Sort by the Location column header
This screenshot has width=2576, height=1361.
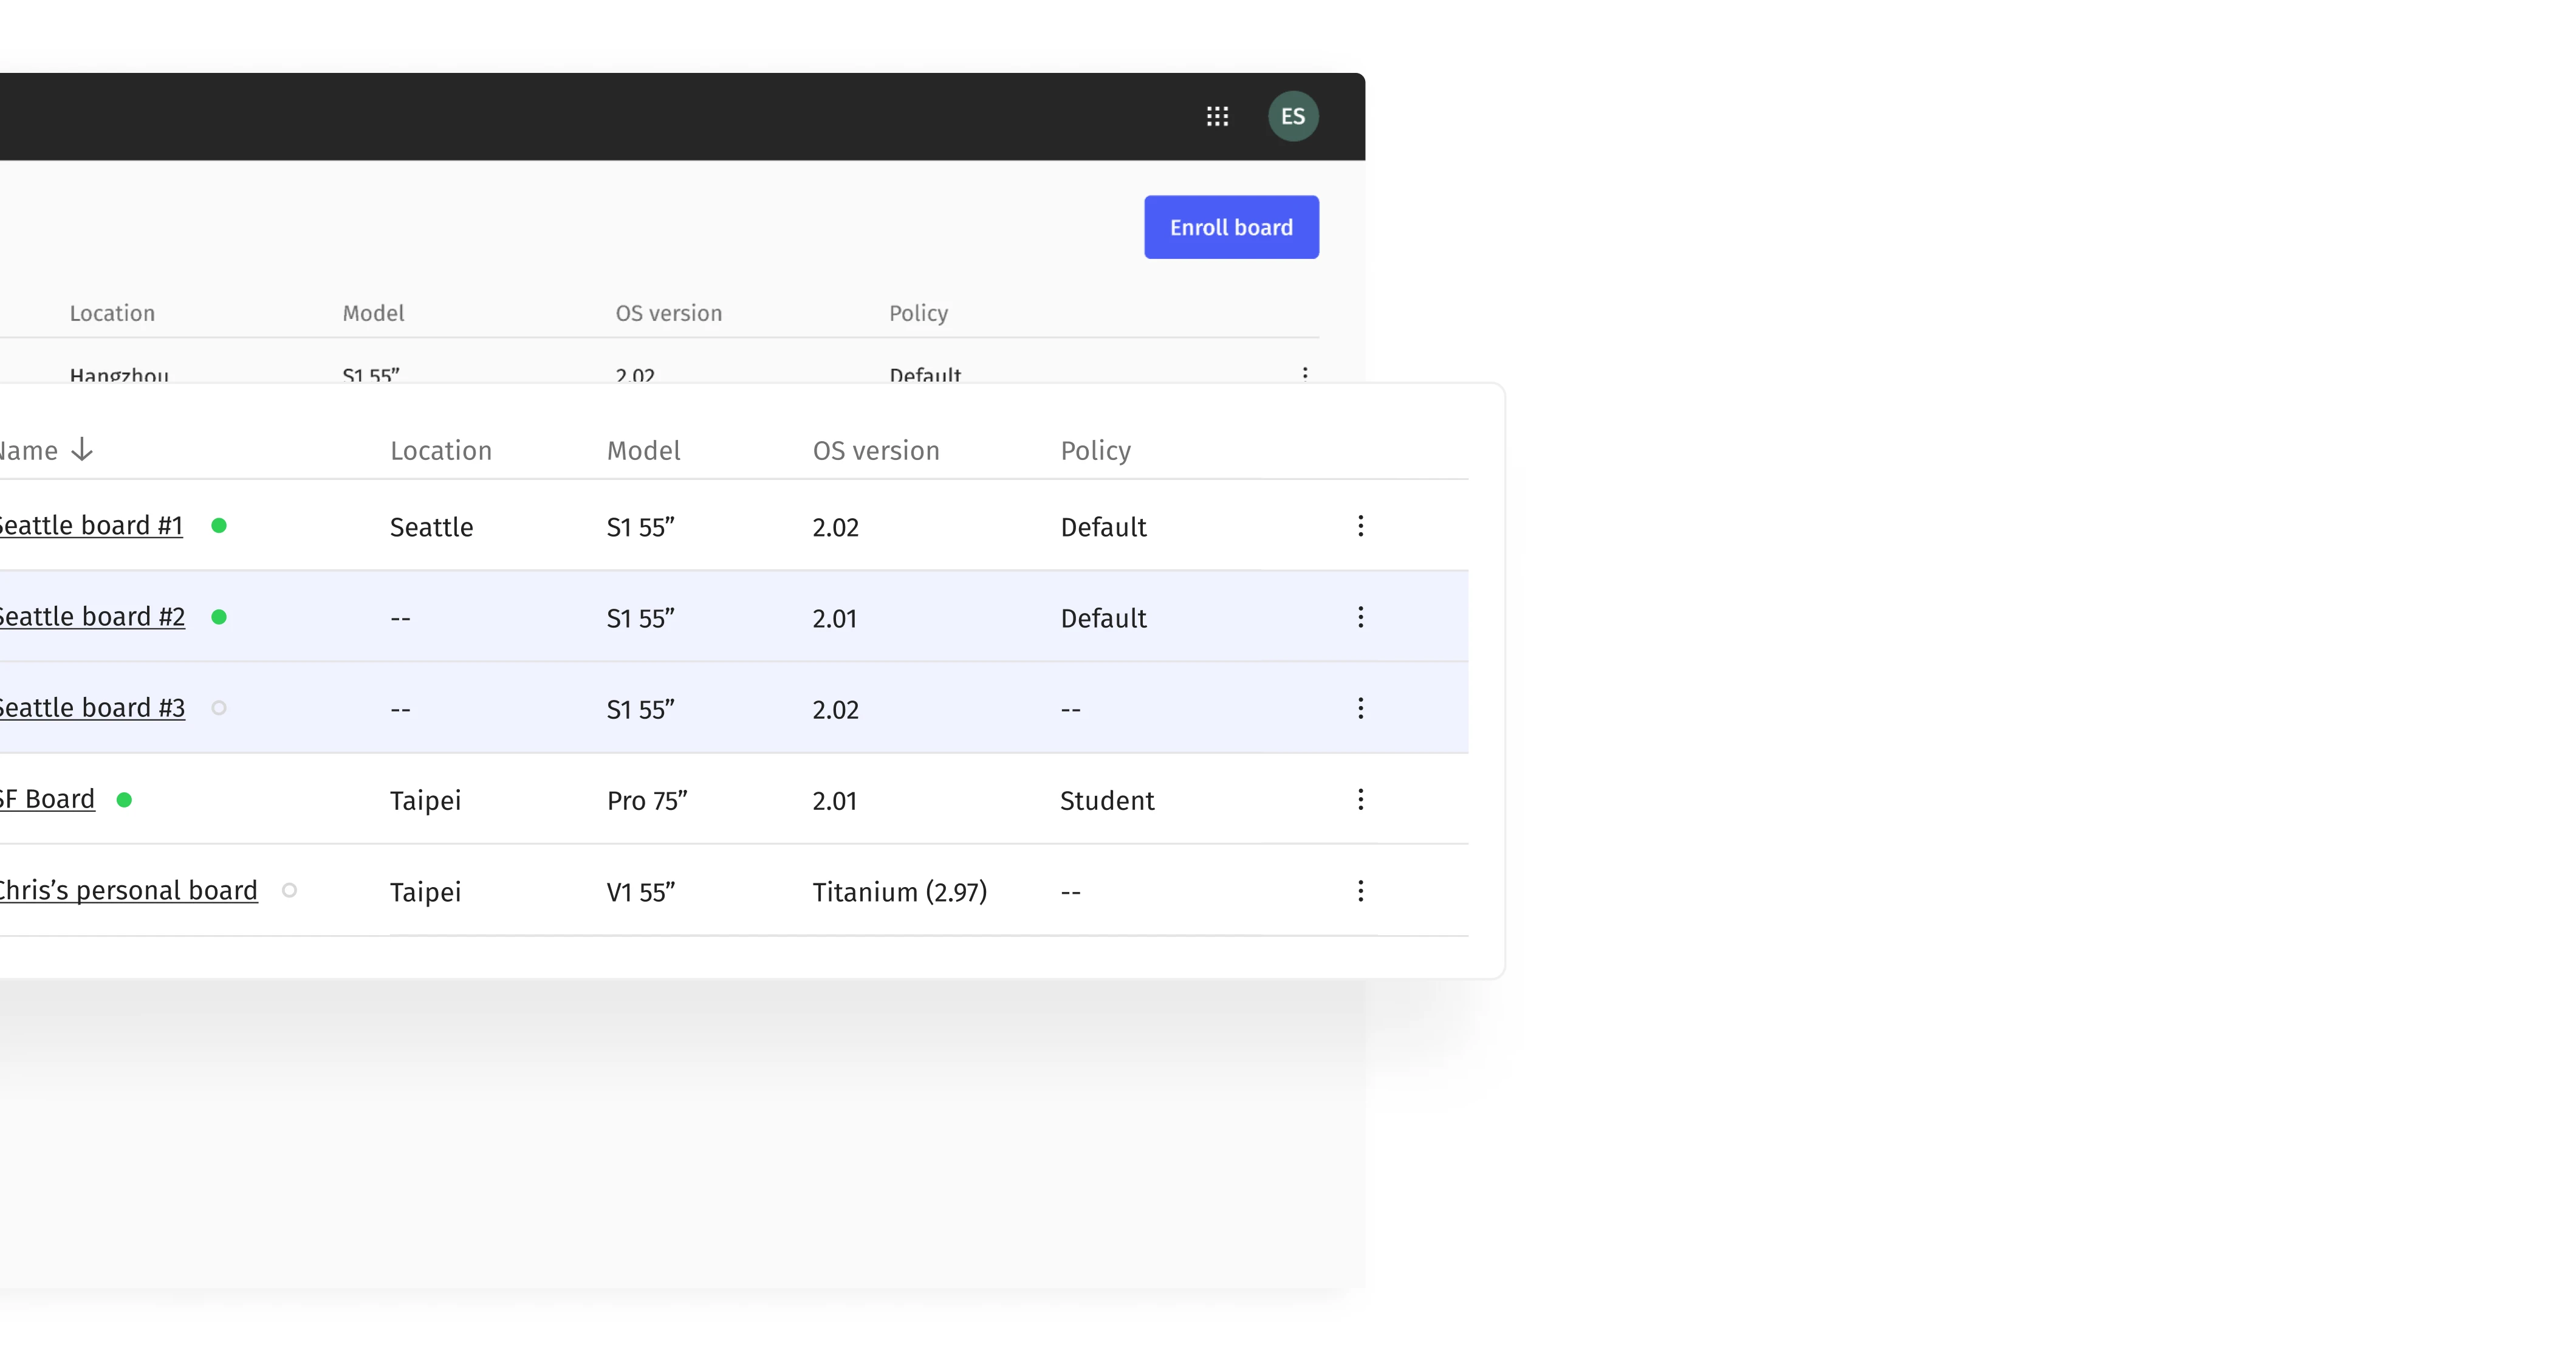(x=441, y=450)
